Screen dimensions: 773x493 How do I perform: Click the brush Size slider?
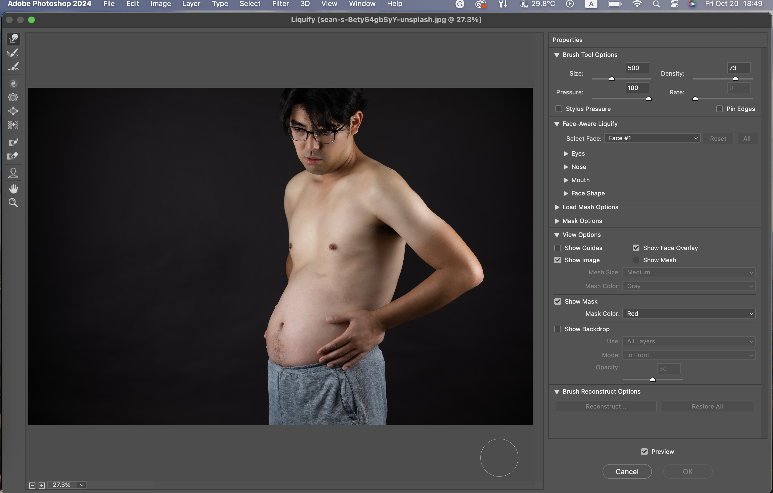pos(612,79)
